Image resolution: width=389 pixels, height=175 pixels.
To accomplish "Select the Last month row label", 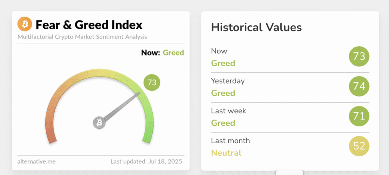I will 230,141.
